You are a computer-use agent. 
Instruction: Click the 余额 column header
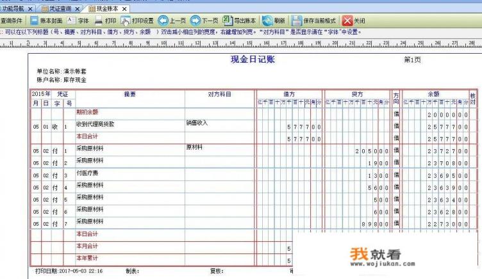[x=434, y=94]
